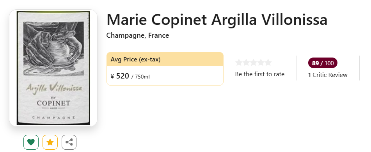This screenshot has height=152, width=371.
Task: Open the 89 / 100 score badge
Action: (323, 63)
